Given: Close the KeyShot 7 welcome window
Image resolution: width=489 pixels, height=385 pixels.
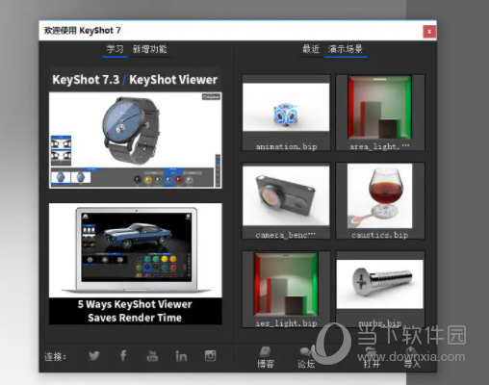Looking at the screenshot, I should point(429,32).
